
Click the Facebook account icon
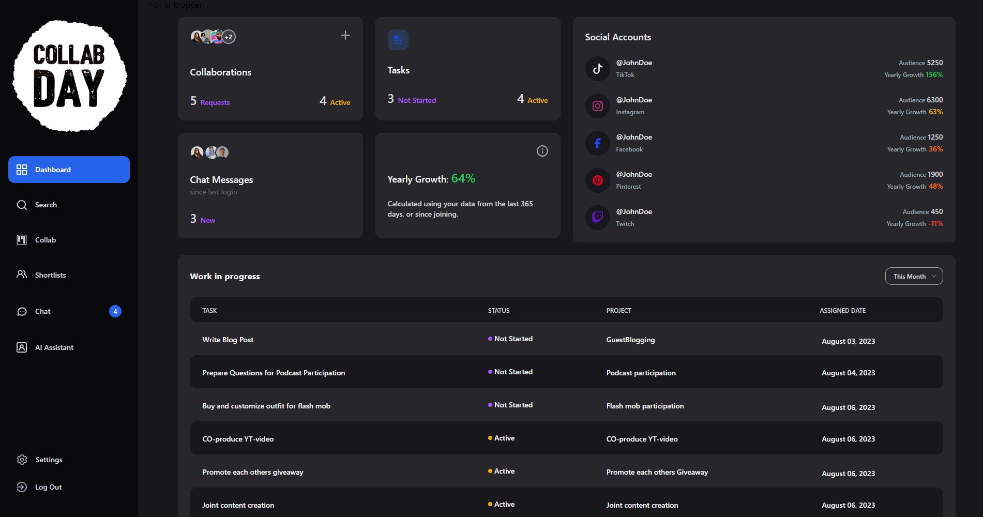pos(597,143)
